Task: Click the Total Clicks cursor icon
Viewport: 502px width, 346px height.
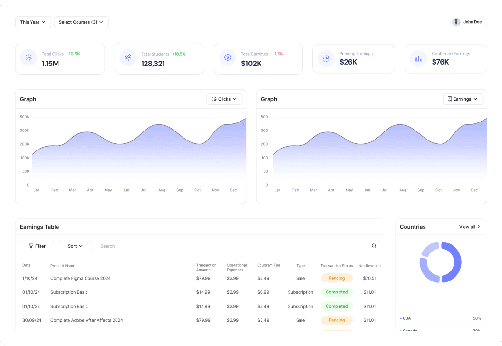Action: 29,58
